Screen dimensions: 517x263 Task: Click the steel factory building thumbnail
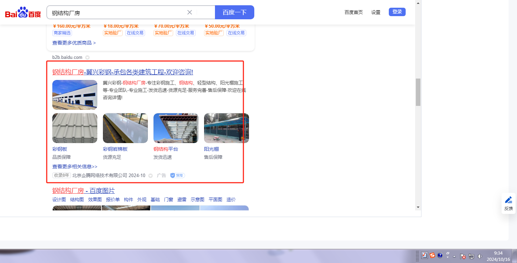(75, 95)
